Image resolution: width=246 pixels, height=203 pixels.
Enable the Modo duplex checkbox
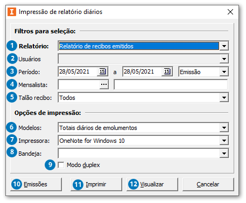(61, 165)
